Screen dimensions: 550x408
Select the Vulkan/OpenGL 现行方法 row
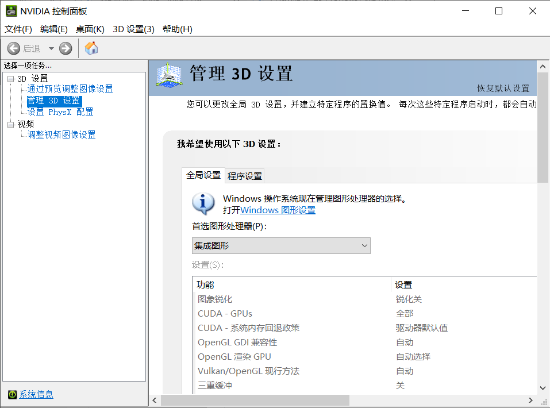click(x=365, y=371)
